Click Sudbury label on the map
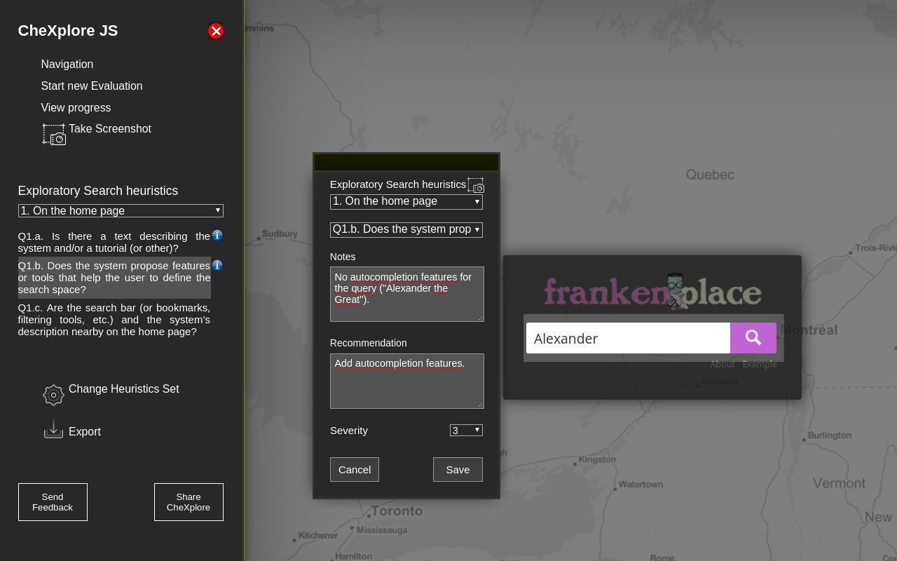Image resolution: width=897 pixels, height=561 pixels. [x=280, y=234]
